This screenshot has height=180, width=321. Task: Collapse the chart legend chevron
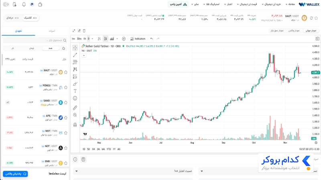tap(84, 56)
